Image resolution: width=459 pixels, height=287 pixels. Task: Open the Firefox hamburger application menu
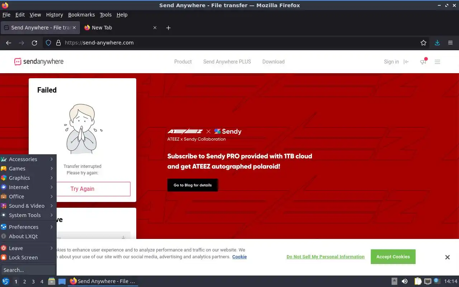pos(450,43)
